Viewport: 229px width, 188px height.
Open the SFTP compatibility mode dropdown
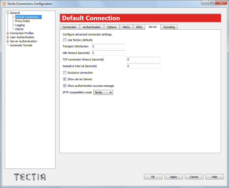tap(111, 92)
